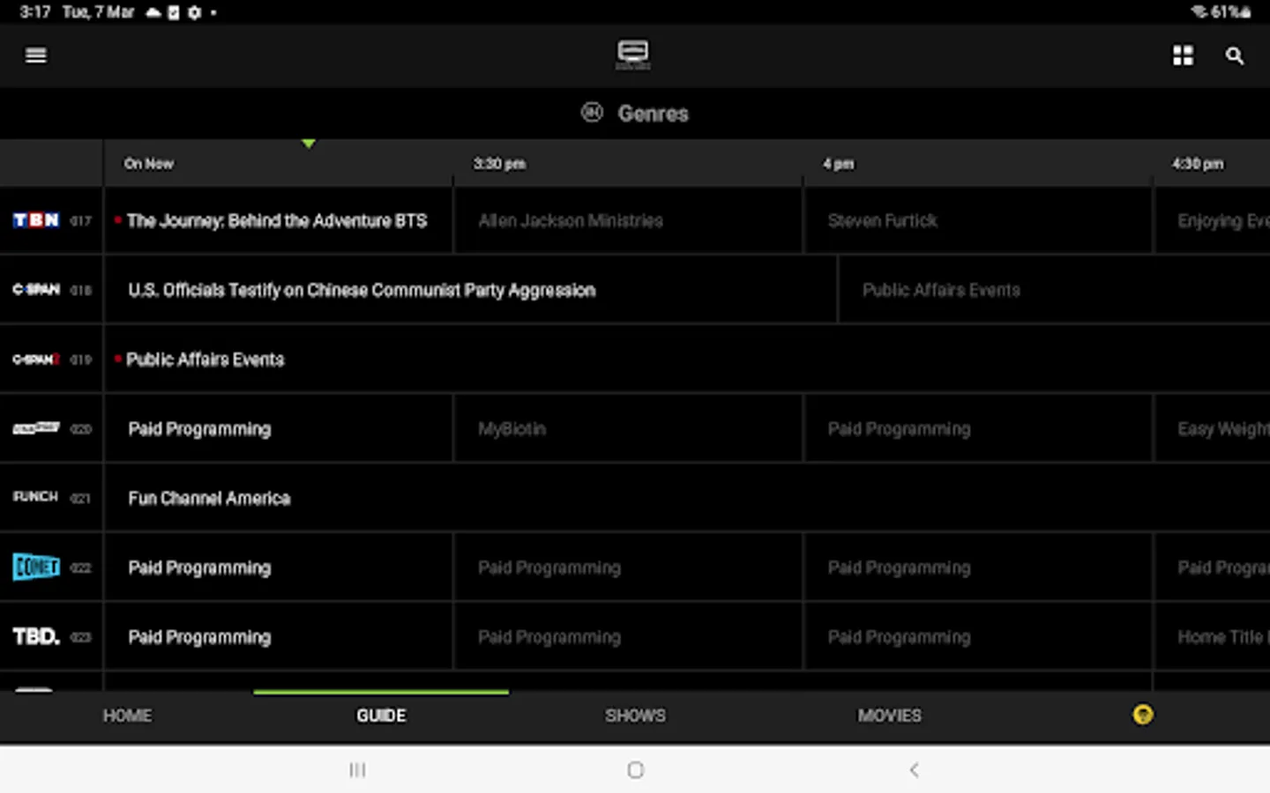This screenshot has height=793, width=1270.
Task: Open Home Title program on TBD.
Action: pyautogui.click(x=1212, y=637)
